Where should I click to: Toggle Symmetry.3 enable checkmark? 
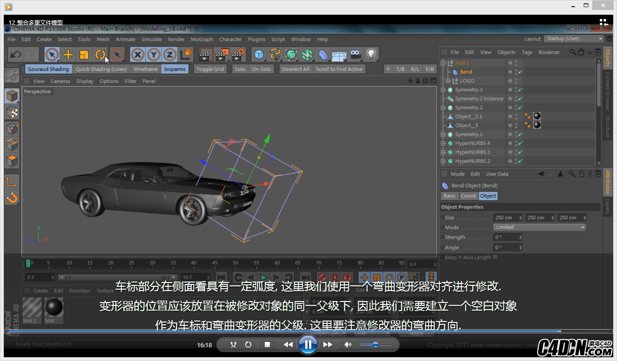point(521,90)
